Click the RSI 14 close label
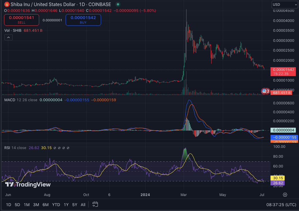299x211 pixels. tap(15, 148)
